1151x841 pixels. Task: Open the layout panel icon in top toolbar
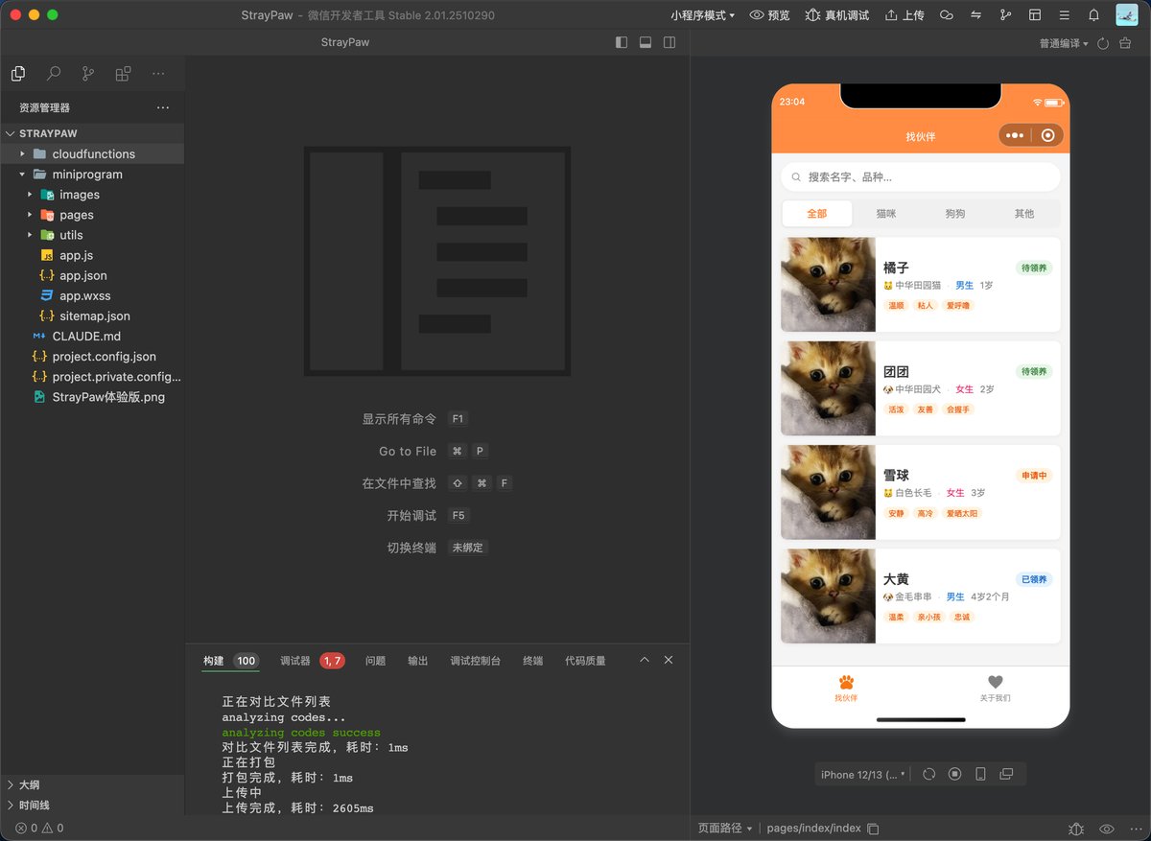pyautogui.click(x=1035, y=15)
